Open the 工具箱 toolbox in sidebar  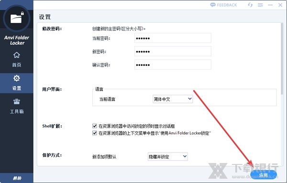click(x=17, y=106)
